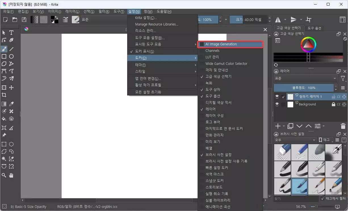
Task: Click the 태그 button near brush search
Action: [325, 140]
